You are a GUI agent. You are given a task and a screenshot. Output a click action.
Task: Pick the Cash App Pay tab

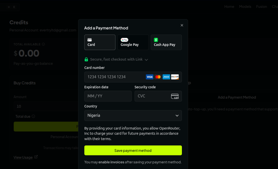[166, 42]
